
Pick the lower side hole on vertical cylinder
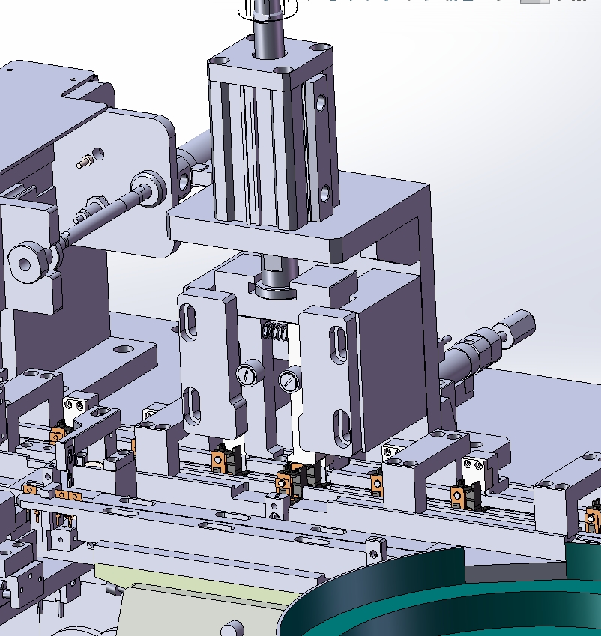pos(325,193)
